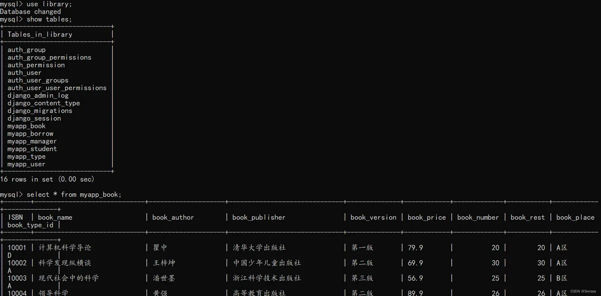The height and width of the screenshot is (296, 601).
Task: Click the author 潘世墨
Action: (x=164, y=278)
